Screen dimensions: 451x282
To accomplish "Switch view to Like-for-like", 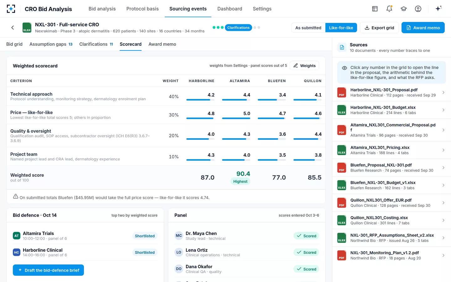I will pyautogui.click(x=341, y=28).
